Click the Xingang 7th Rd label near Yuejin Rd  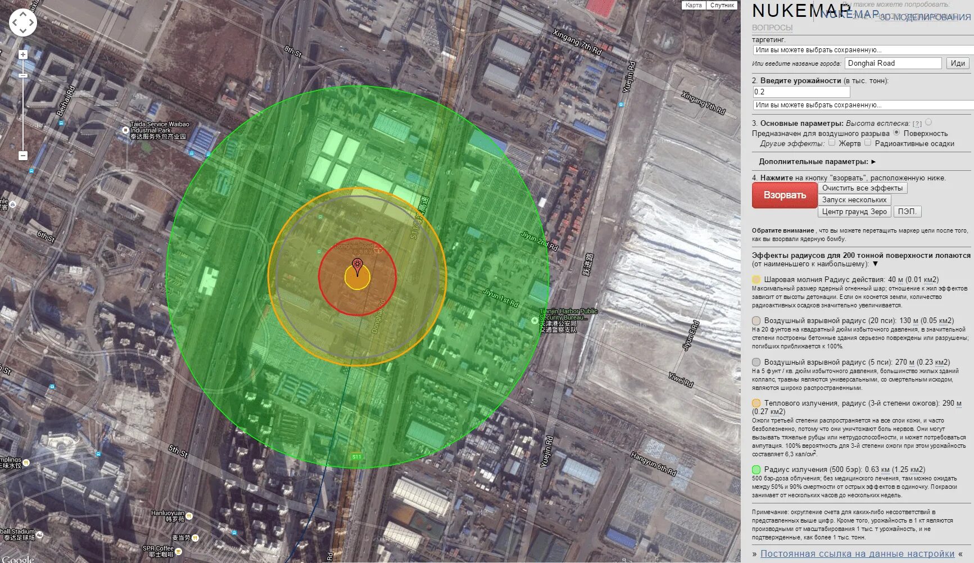[577, 42]
